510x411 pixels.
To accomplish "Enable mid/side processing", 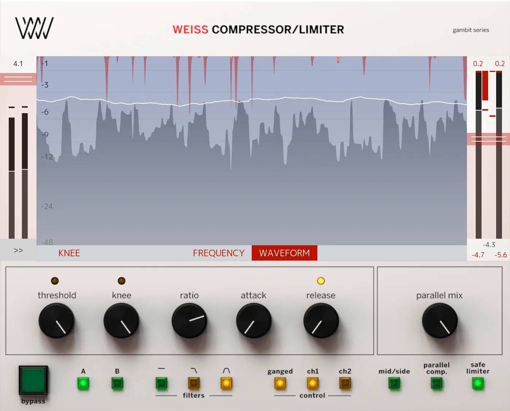I will pyautogui.click(x=394, y=384).
